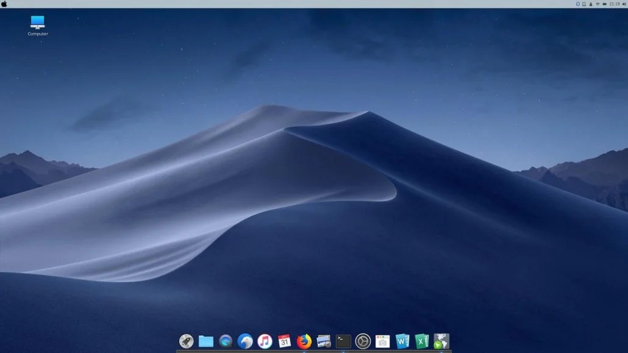This screenshot has width=628, height=353.
Task: Click the battery status indicator
Action: coord(604,4)
